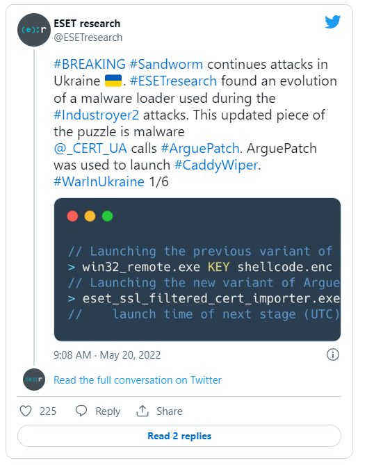Click the Read 2 replies button
The height and width of the screenshot is (465, 383).
(x=179, y=436)
